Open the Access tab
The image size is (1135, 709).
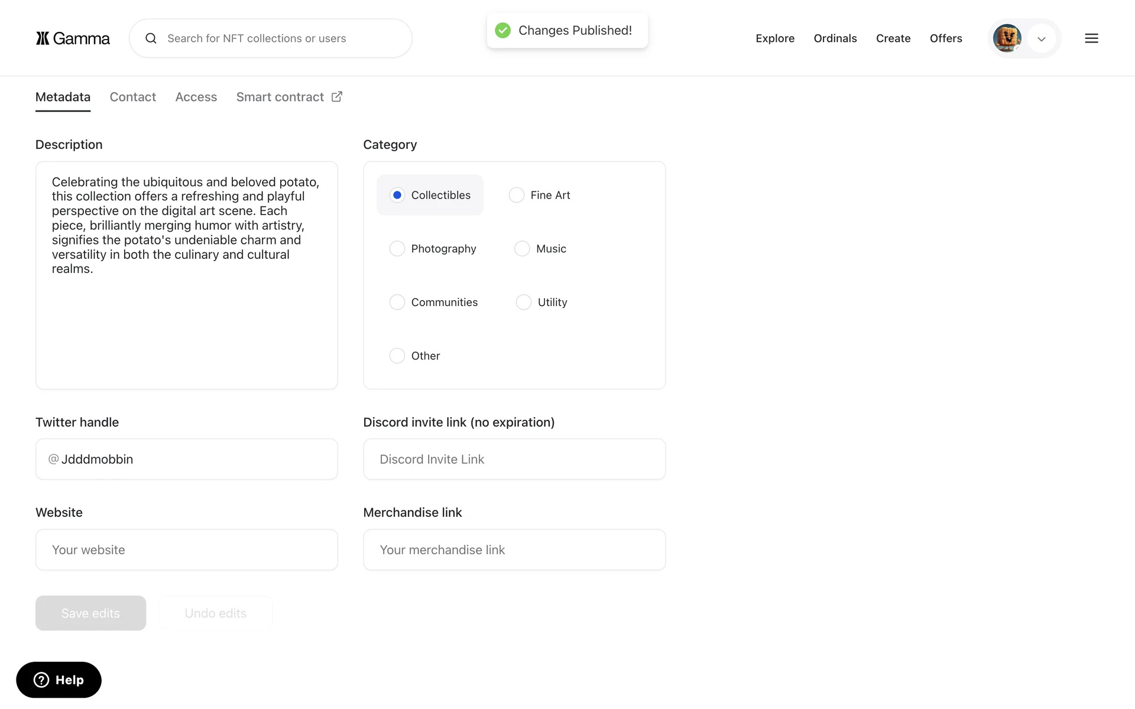click(x=196, y=97)
